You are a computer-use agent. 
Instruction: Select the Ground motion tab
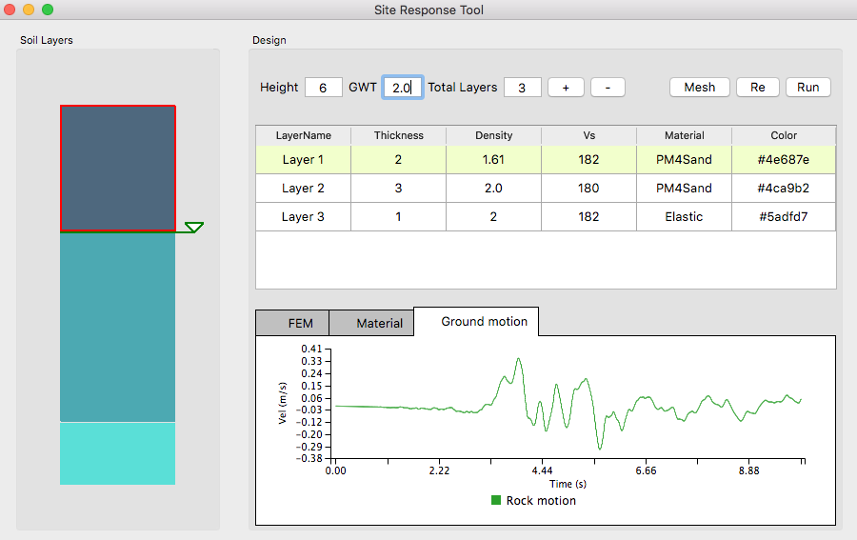(x=476, y=321)
